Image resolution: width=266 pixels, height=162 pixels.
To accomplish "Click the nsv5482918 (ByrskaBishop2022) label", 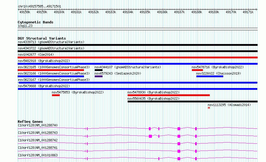I will [x=44, y=61].
